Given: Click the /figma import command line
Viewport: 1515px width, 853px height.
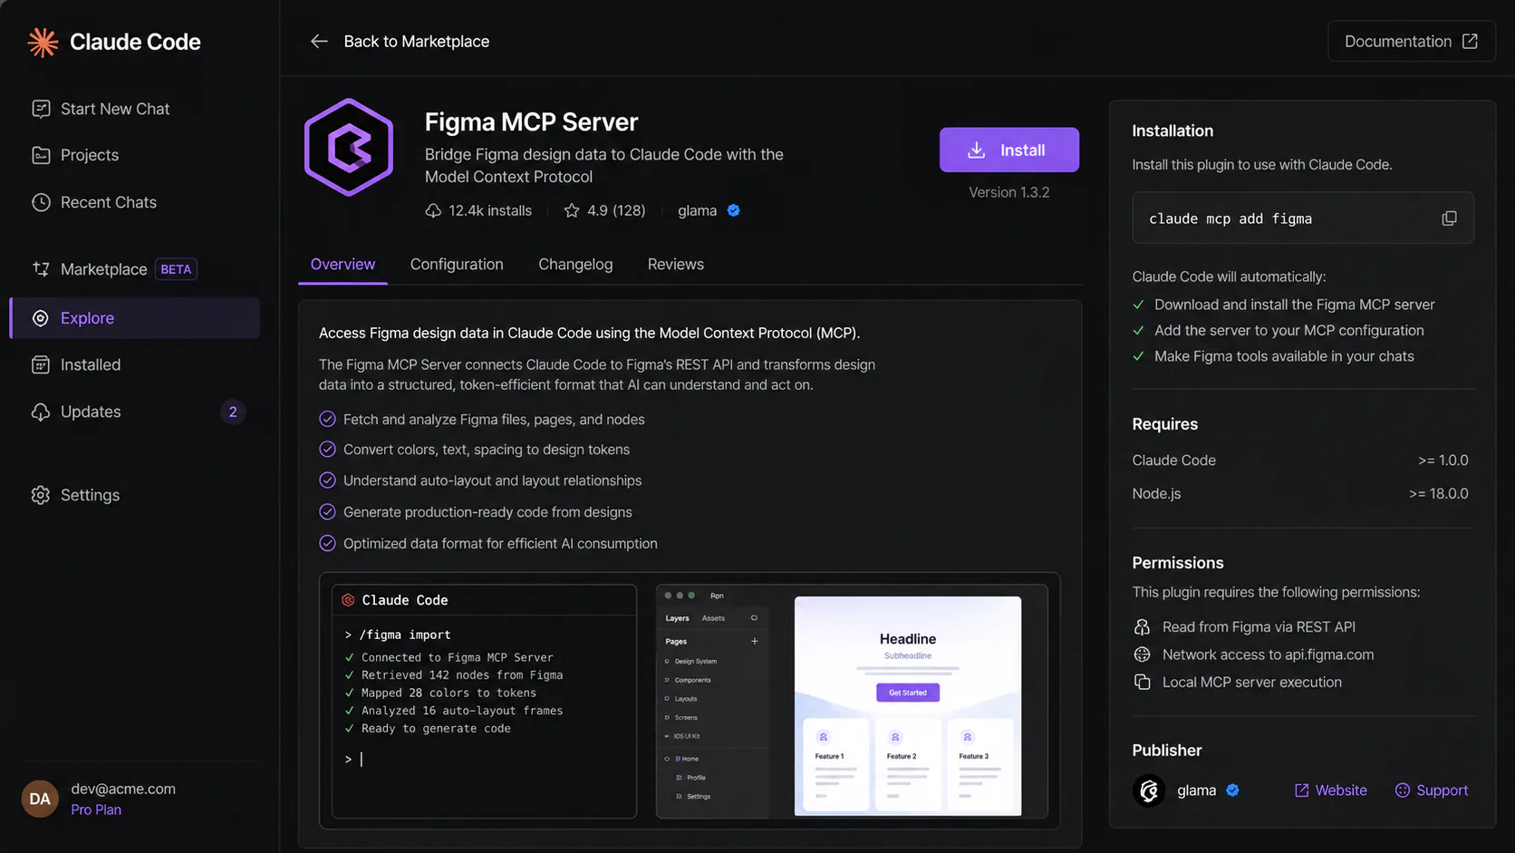Looking at the screenshot, I should point(398,635).
